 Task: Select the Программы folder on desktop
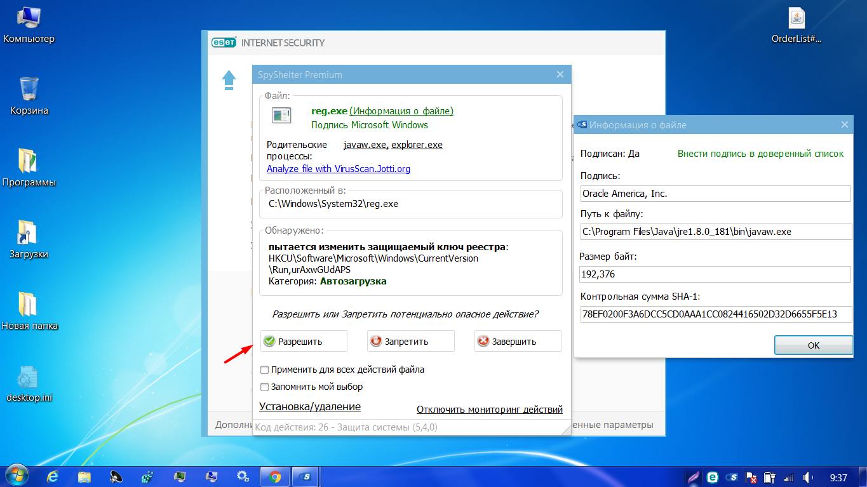pos(29,168)
